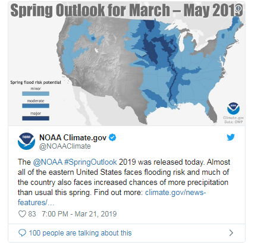Click the moderate flood risk legend swatch
The image size is (264, 245).
pos(36,106)
